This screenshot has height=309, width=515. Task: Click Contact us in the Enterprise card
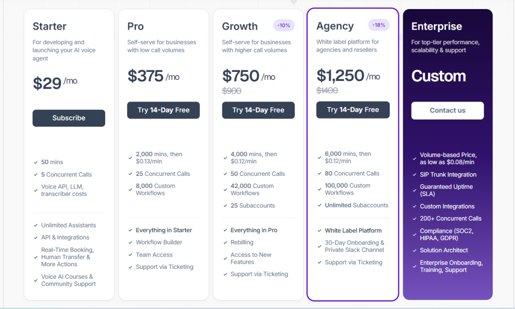pyautogui.click(x=447, y=111)
